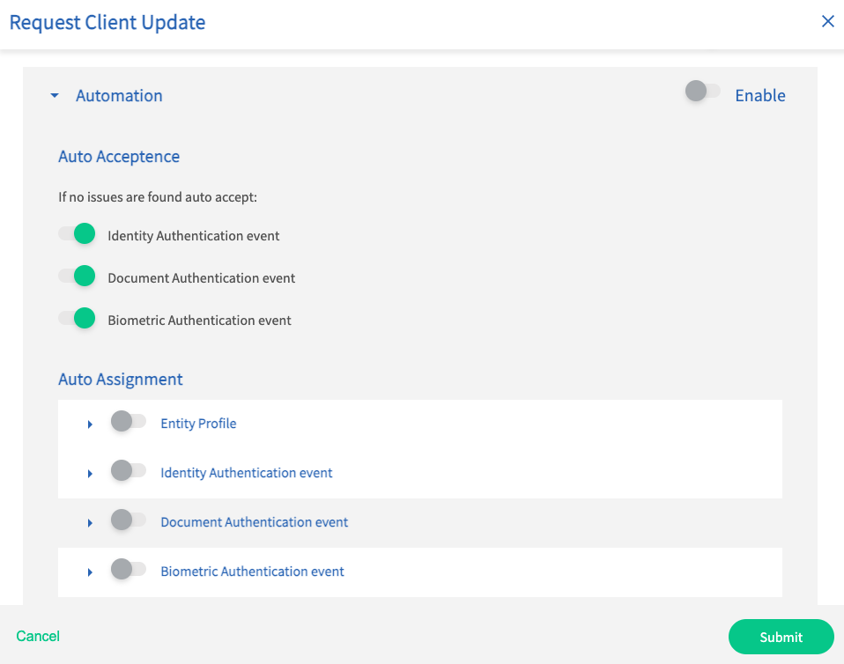Click the Automation section title

click(x=119, y=96)
